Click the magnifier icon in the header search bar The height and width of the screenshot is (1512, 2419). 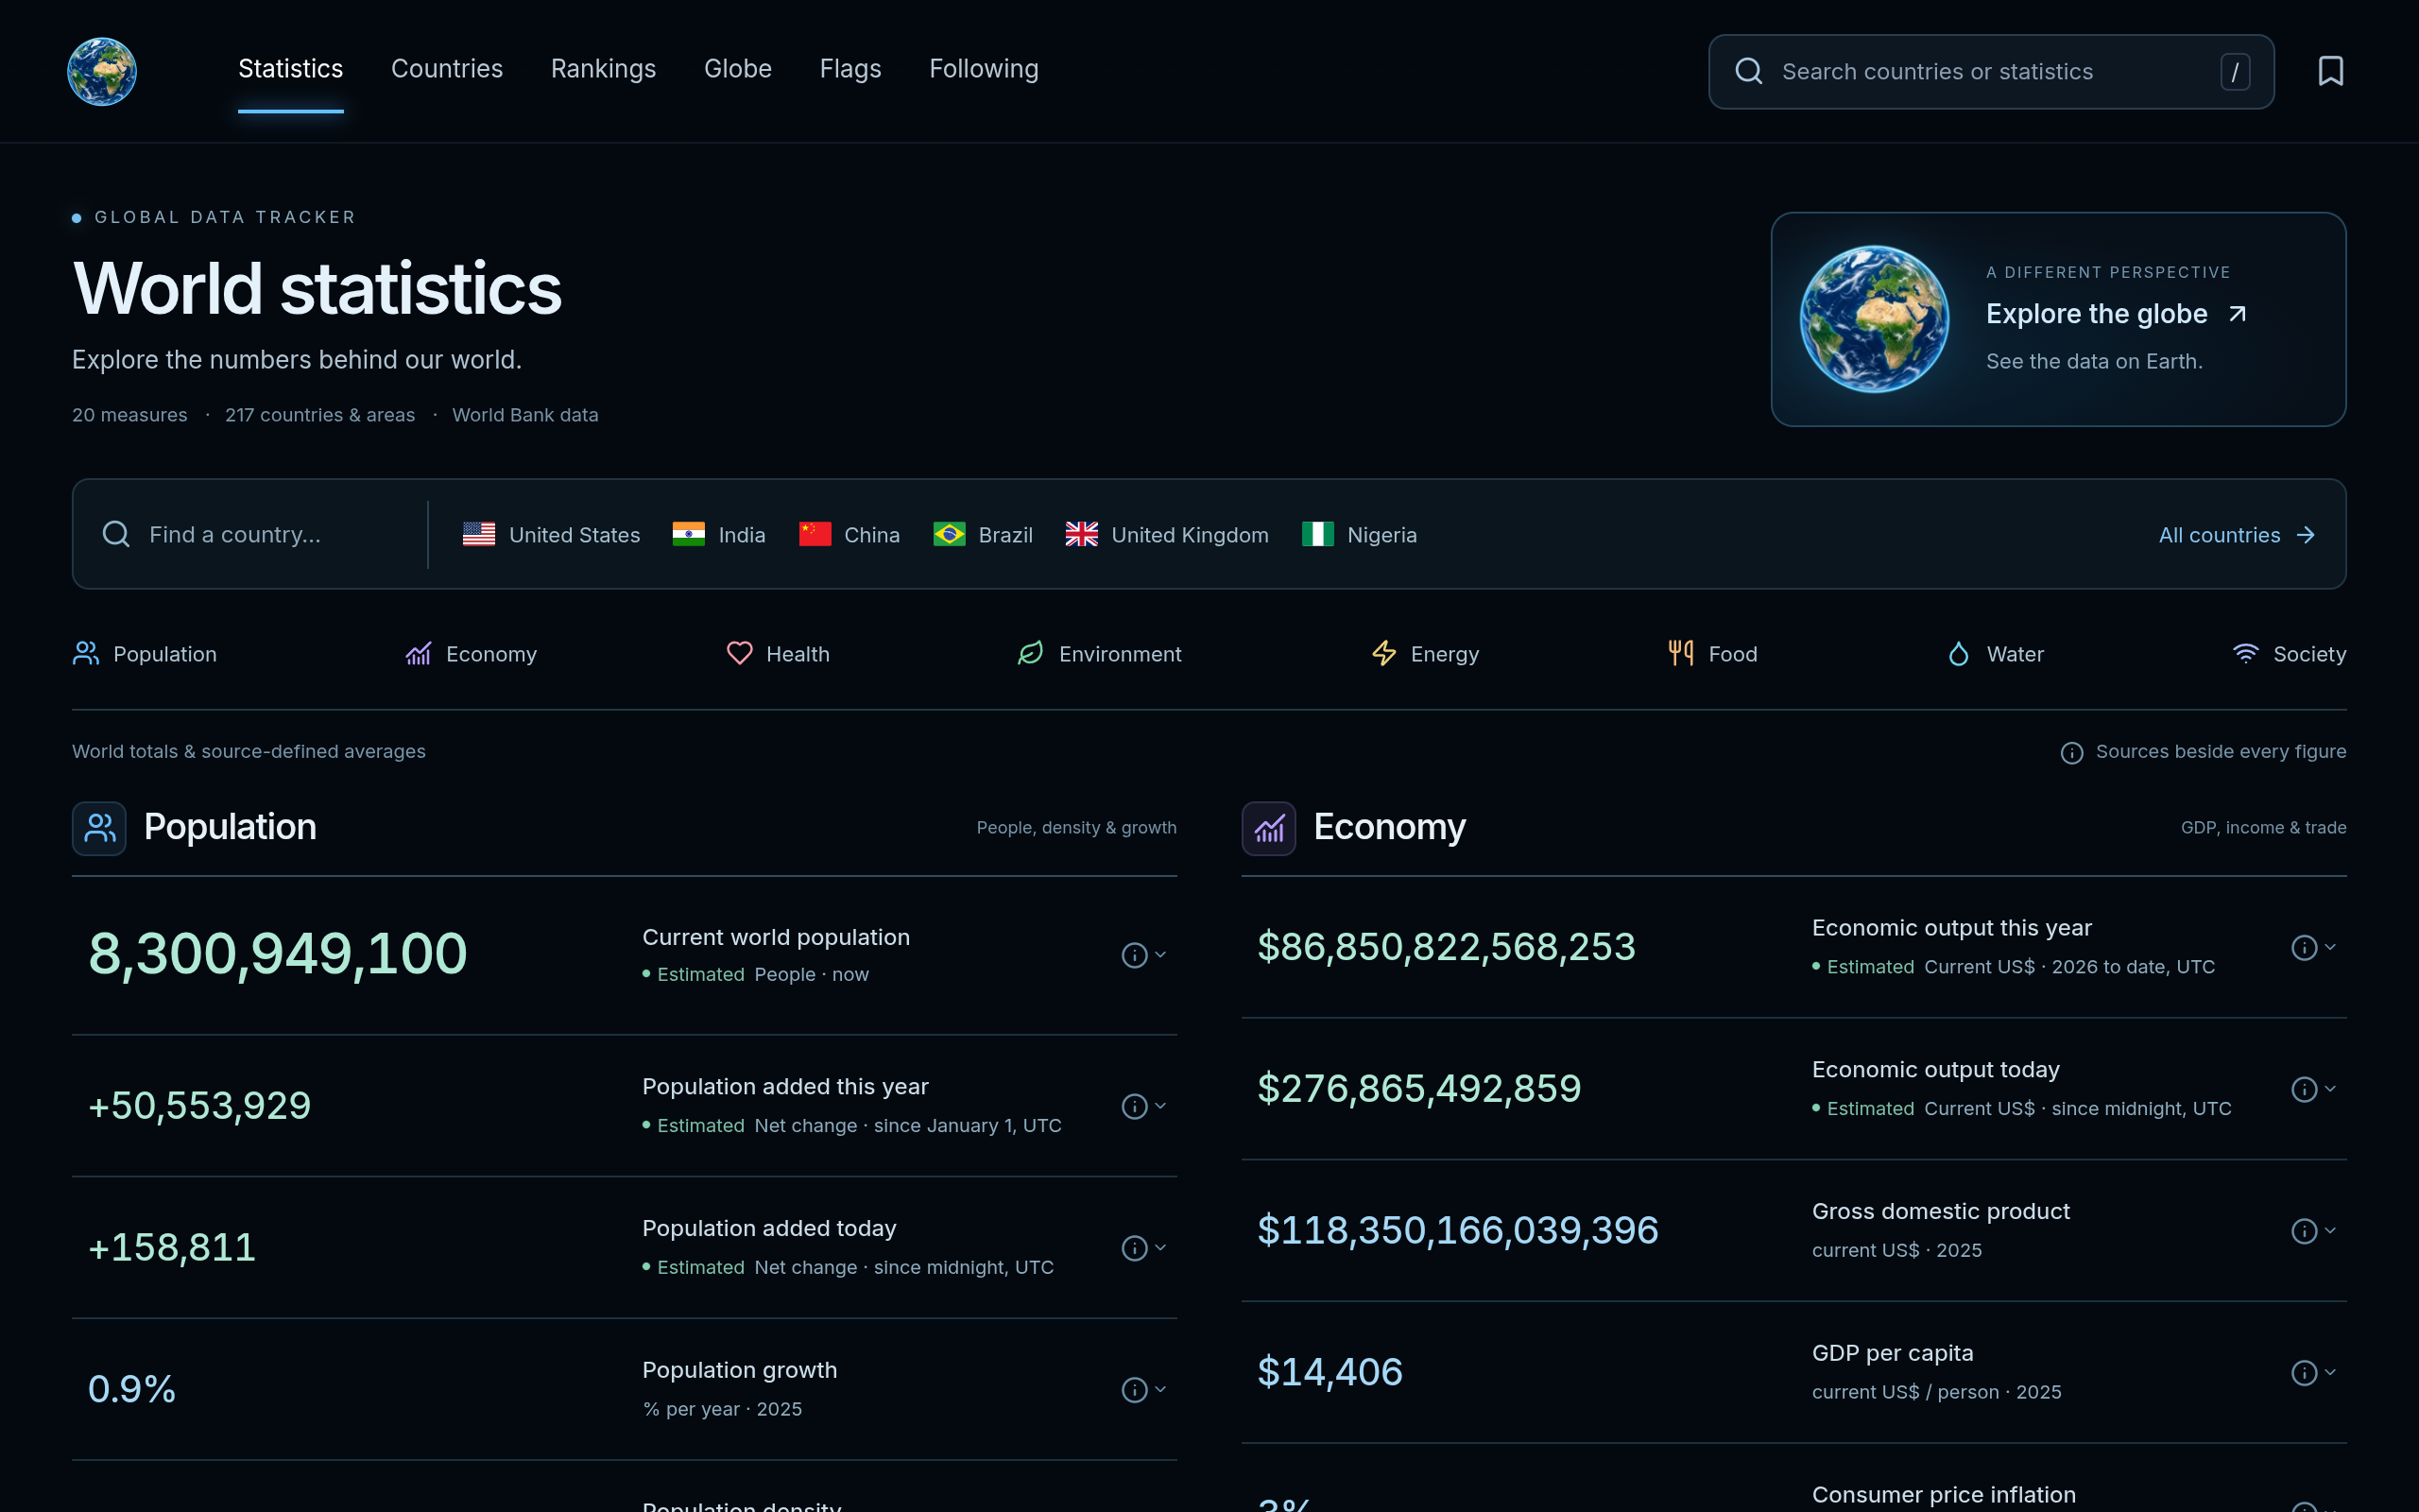(x=1748, y=71)
